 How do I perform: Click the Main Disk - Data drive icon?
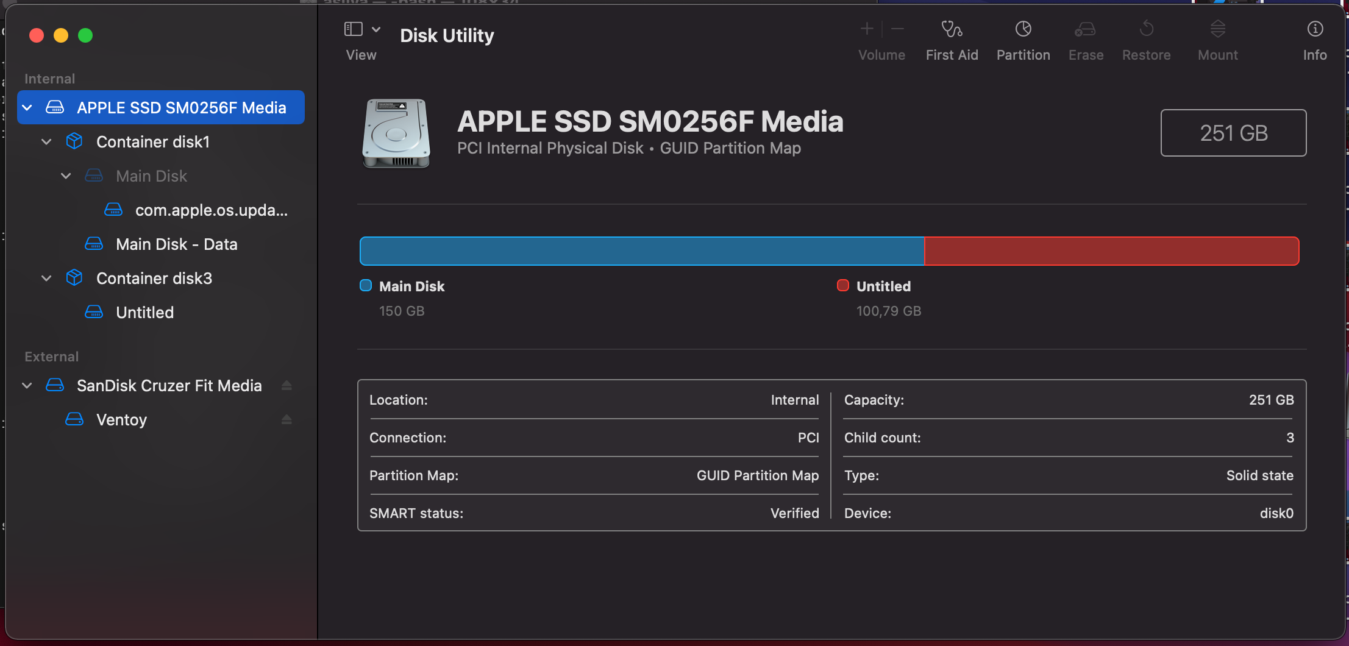(x=94, y=244)
